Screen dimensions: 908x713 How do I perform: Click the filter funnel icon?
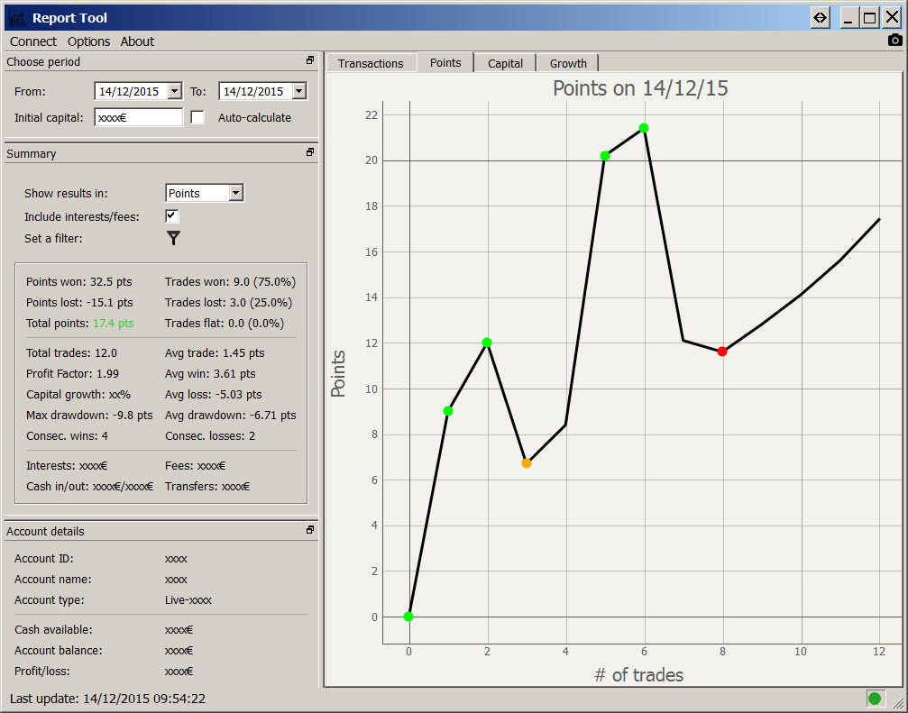point(173,238)
